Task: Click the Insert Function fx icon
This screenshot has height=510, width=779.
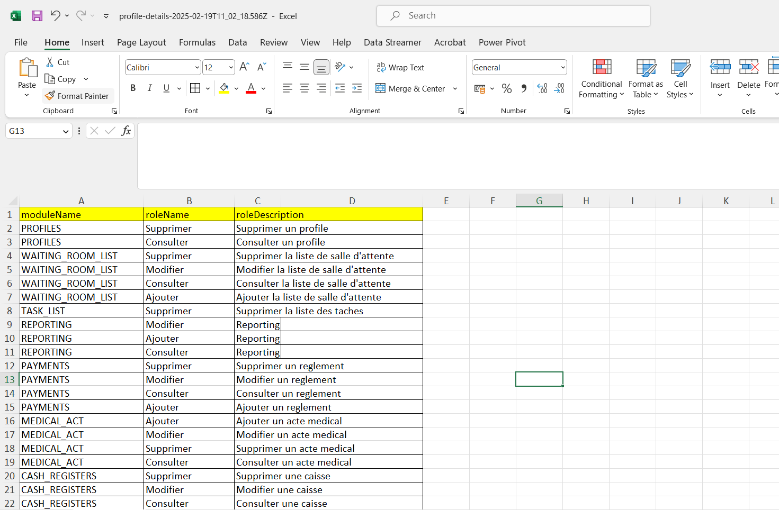Action: click(126, 131)
